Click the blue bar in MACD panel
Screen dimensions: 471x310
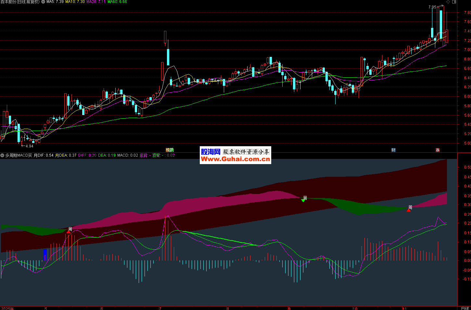[45, 255]
